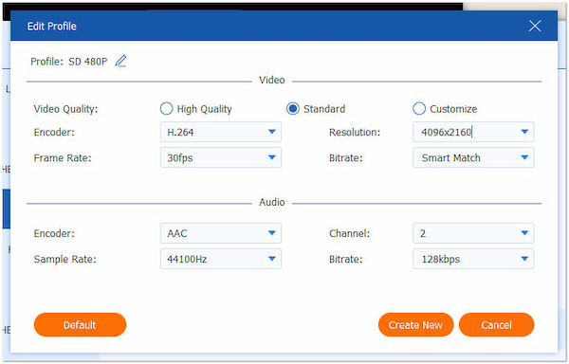Open the video Bitrate Smart Match dropdown
Viewport: 569px width, 364px height.
tap(473, 157)
